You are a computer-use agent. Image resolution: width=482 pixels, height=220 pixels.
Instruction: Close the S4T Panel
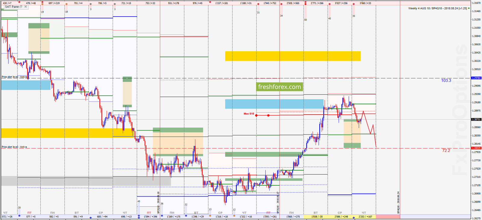point(26,7)
